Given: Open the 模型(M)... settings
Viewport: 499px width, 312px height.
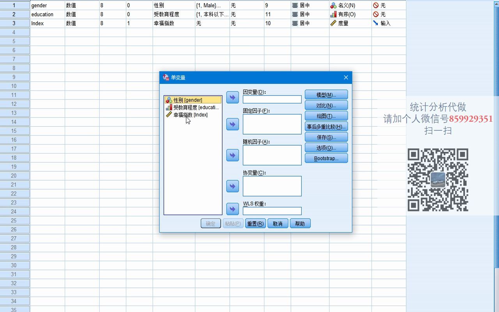Looking at the screenshot, I should (326, 95).
